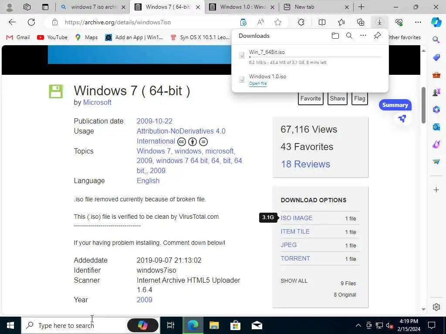Click the rocket icon below Summary
The image size is (446, 334).
point(402,118)
